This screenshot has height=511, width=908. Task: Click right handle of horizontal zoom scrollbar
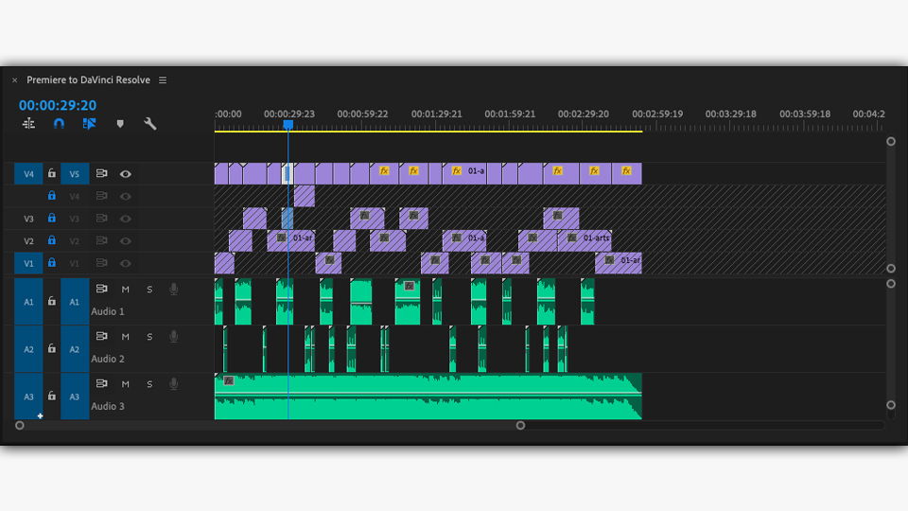click(520, 425)
